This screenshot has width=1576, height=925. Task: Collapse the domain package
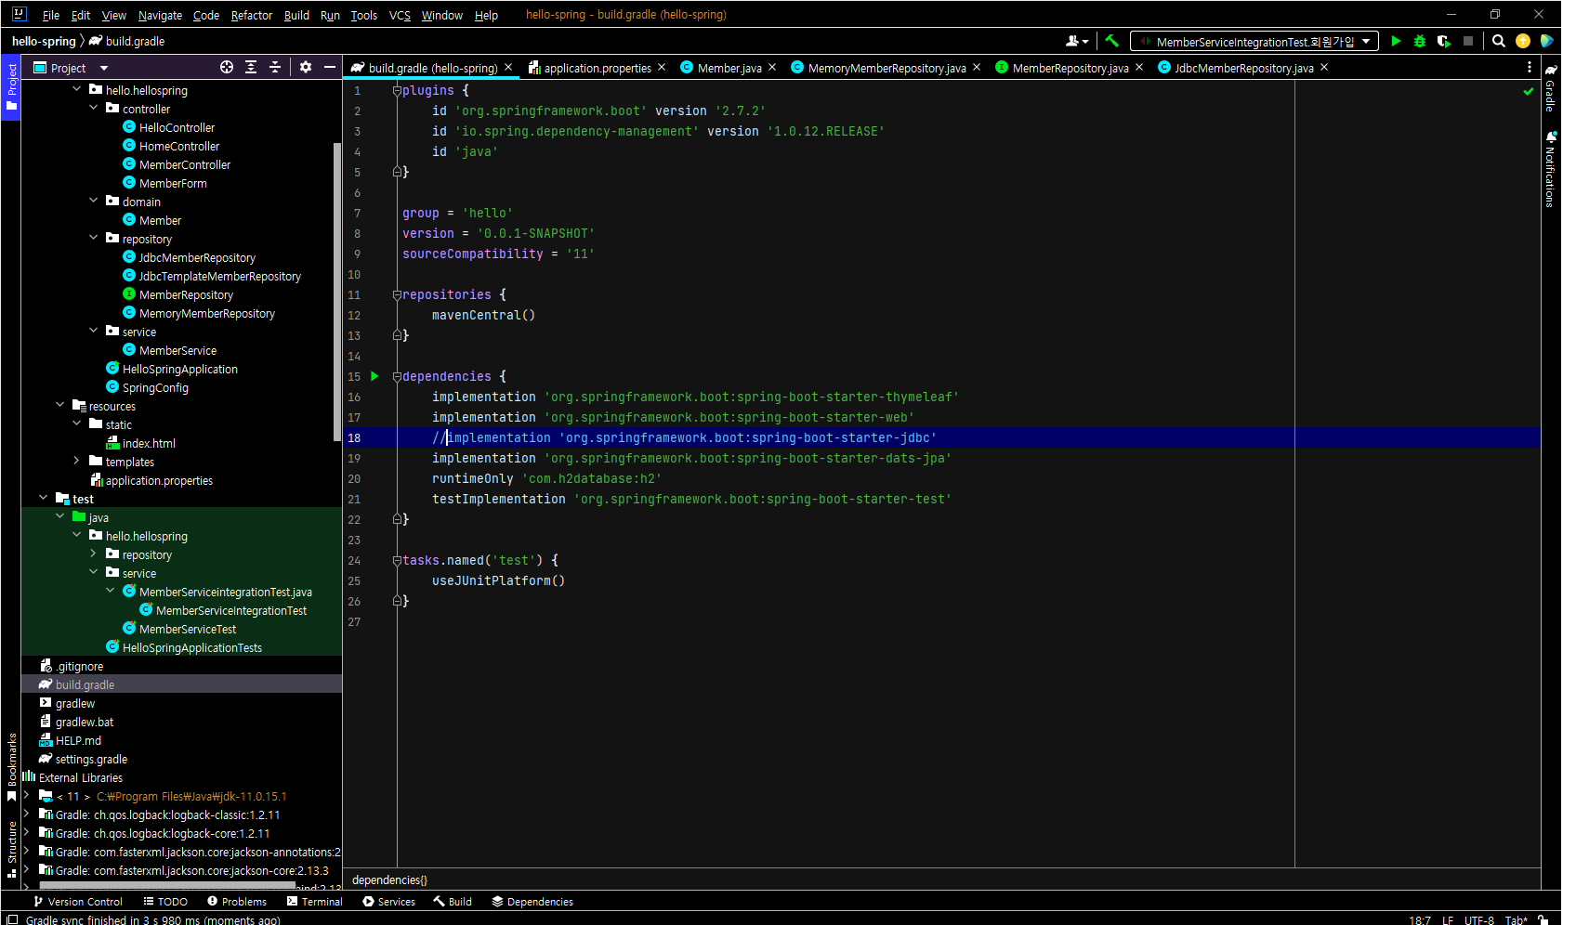coord(94,201)
